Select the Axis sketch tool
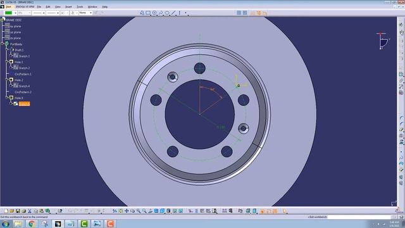Viewport: 405px width, 228px height. click(180, 13)
